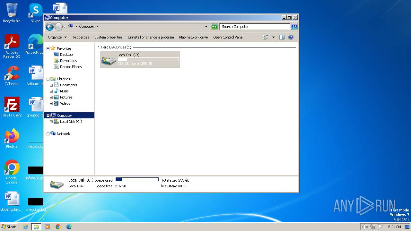
Task: Click Open Control Panel
Action: pos(228,37)
